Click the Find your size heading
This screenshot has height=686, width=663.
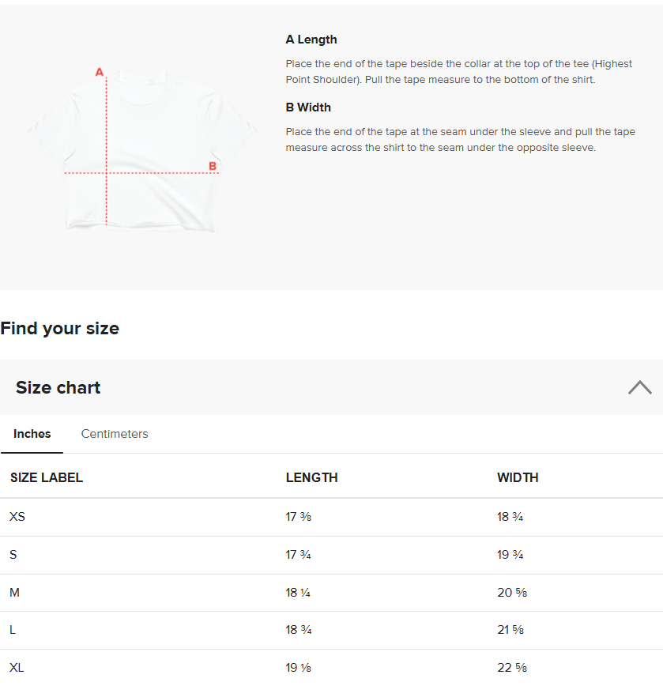(60, 329)
